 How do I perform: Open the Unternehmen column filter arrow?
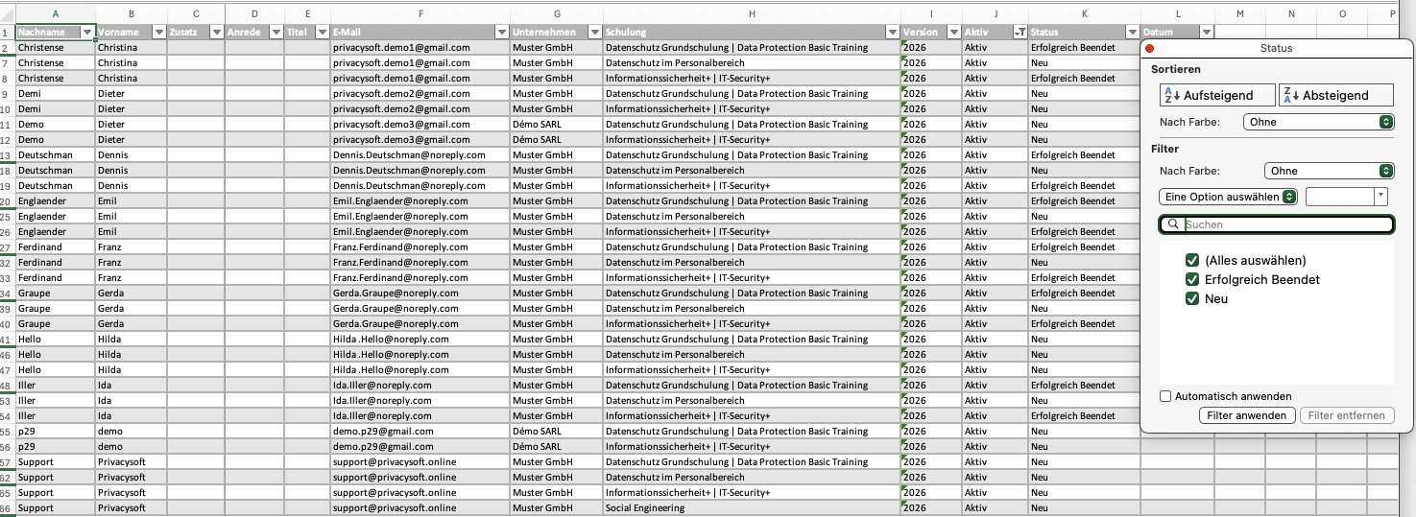tap(594, 33)
